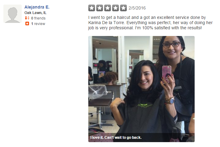Open Alejandra E. profile link
Screen dimensions: 220x147
pos(37,7)
